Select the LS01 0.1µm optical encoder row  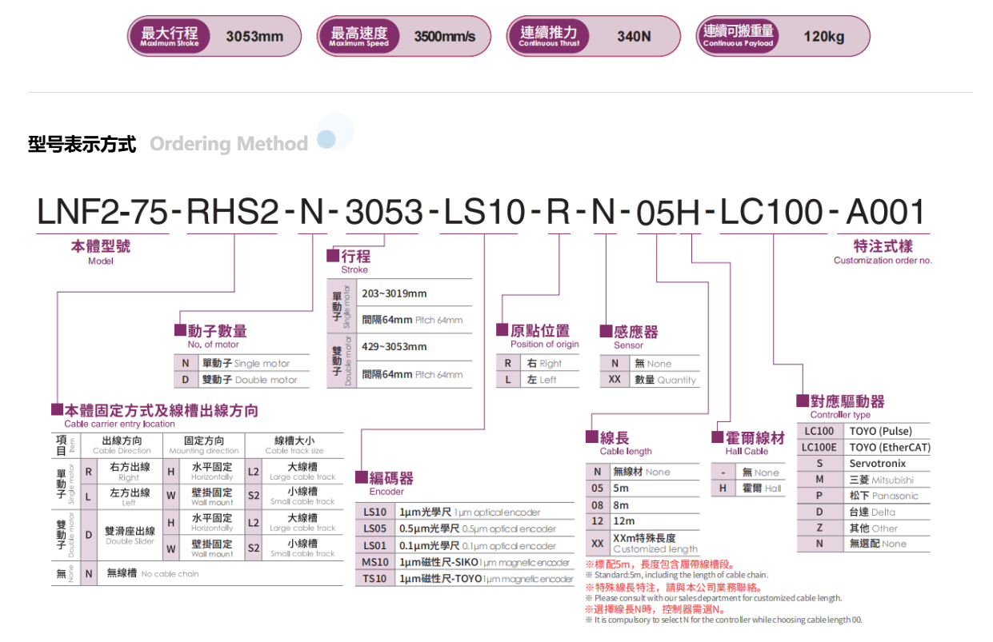[x=464, y=546]
